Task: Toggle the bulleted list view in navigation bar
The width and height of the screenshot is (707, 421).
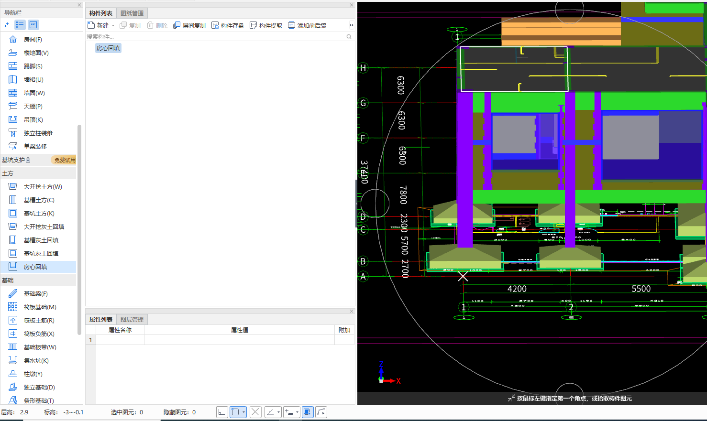Action: pyautogui.click(x=20, y=25)
